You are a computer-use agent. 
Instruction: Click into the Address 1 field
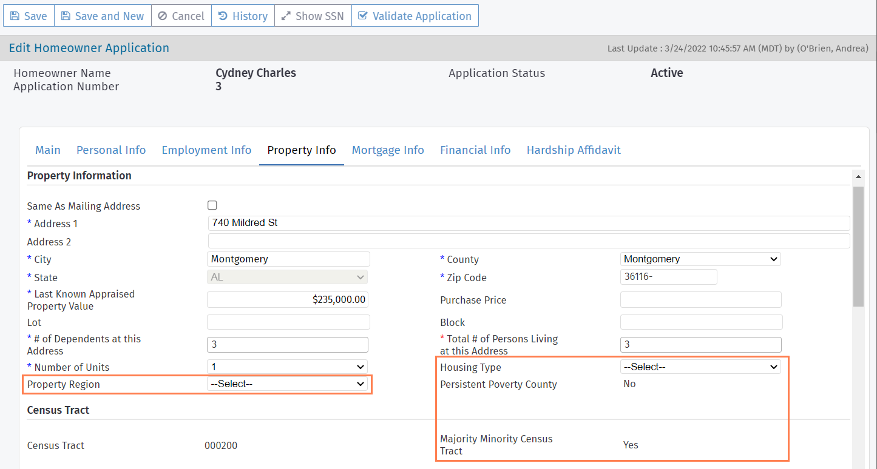tap(528, 223)
